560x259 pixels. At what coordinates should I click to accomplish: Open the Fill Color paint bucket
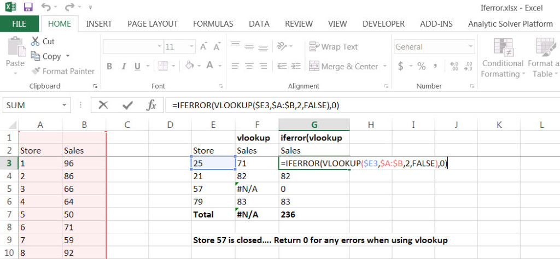[x=190, y=66]
